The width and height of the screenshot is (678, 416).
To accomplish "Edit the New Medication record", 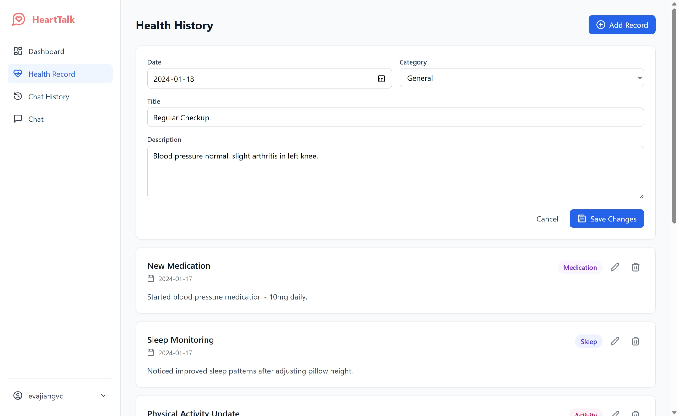I will coord(615,267).
